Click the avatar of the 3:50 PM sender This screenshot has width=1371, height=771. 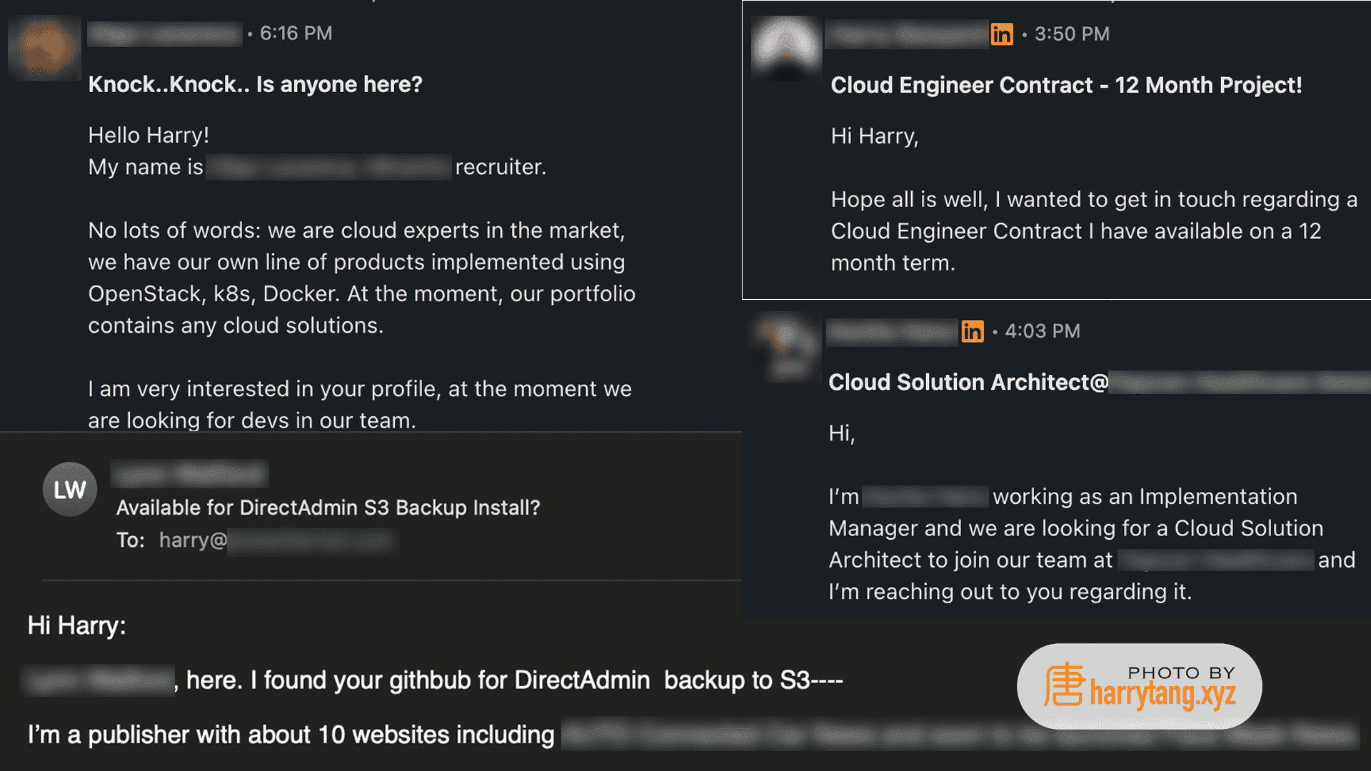786,49
